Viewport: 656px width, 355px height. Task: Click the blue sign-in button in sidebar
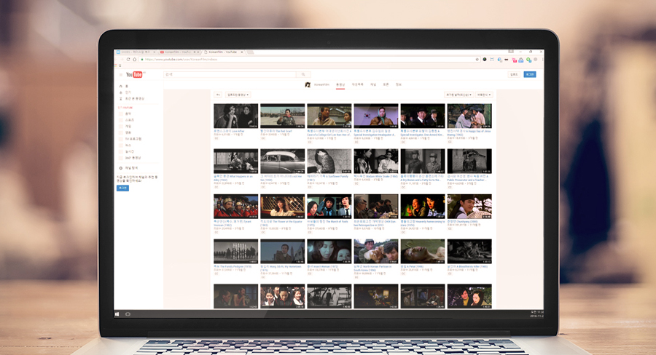122,188
